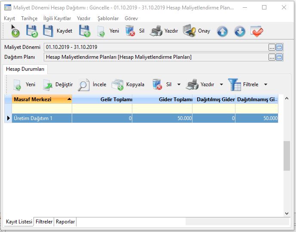Switch to the Filtreler tab
Screen dimensions: 296x232
coord(44,222)
